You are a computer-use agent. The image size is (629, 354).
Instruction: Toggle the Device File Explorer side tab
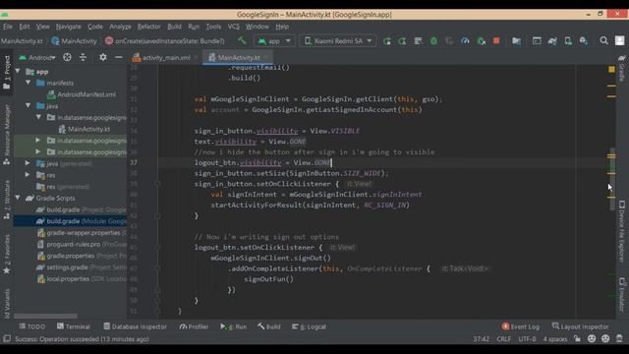(x=622, y=232)
